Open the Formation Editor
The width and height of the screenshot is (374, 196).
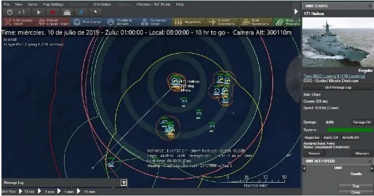155,22
